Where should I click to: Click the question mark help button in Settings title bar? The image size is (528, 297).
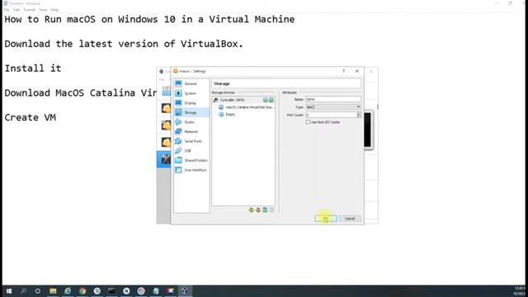click(343, 71)
